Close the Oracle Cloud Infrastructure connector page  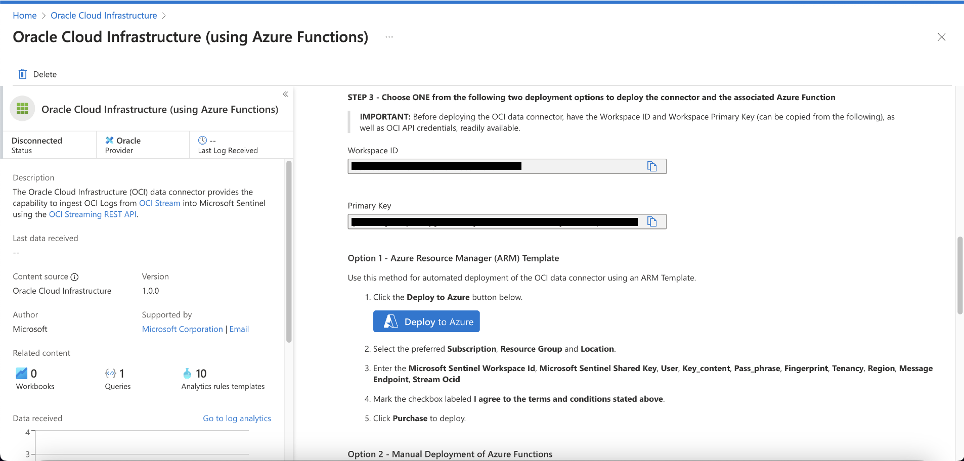pos(941,37)
